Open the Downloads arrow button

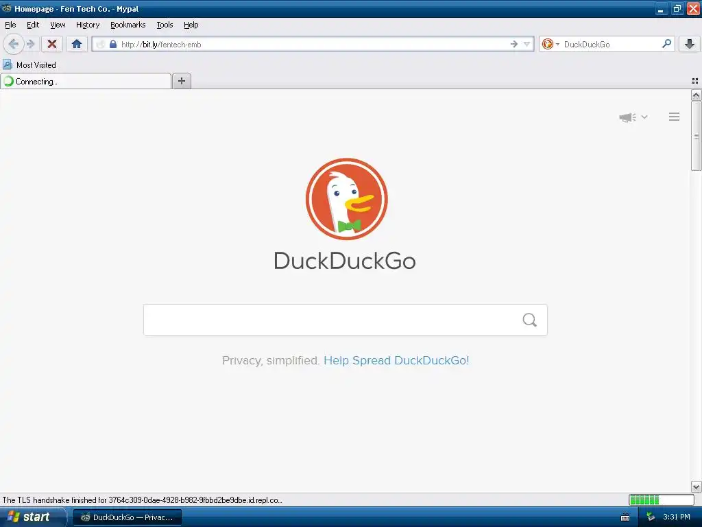(x=690, y=44)
